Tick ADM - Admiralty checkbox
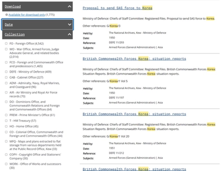The height and width of the screenshot is (171, 221). 6,83
